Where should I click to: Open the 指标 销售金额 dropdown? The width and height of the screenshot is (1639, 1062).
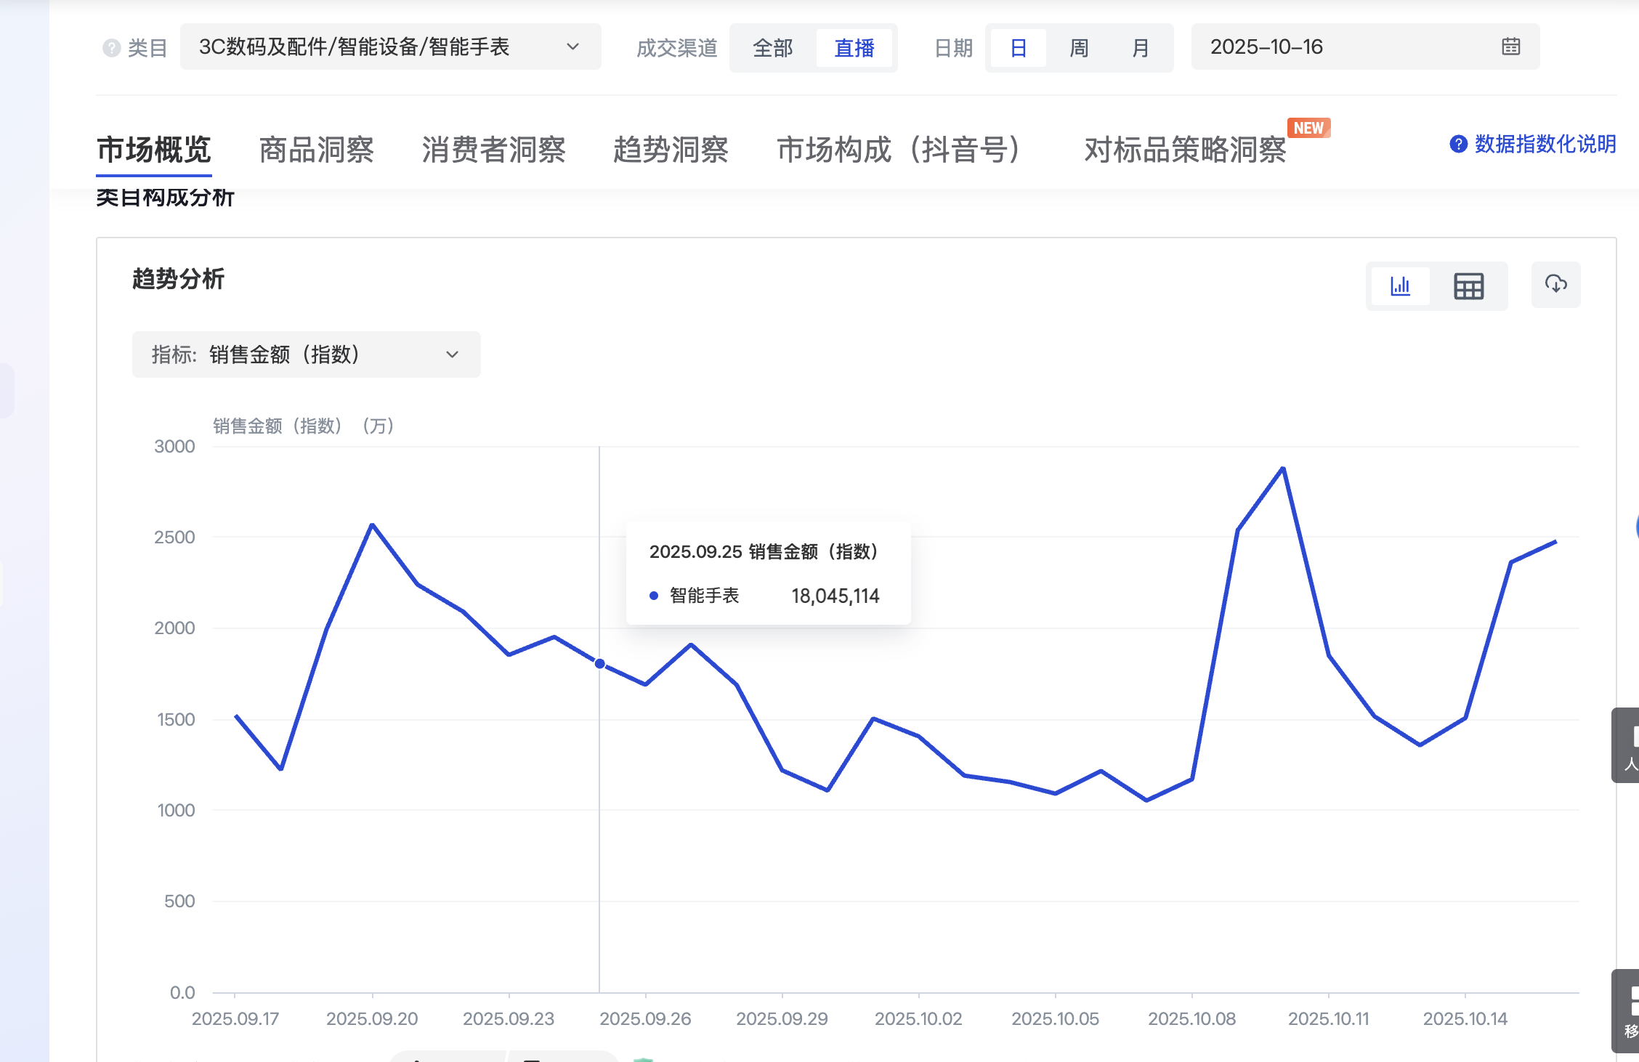point(306,354)
